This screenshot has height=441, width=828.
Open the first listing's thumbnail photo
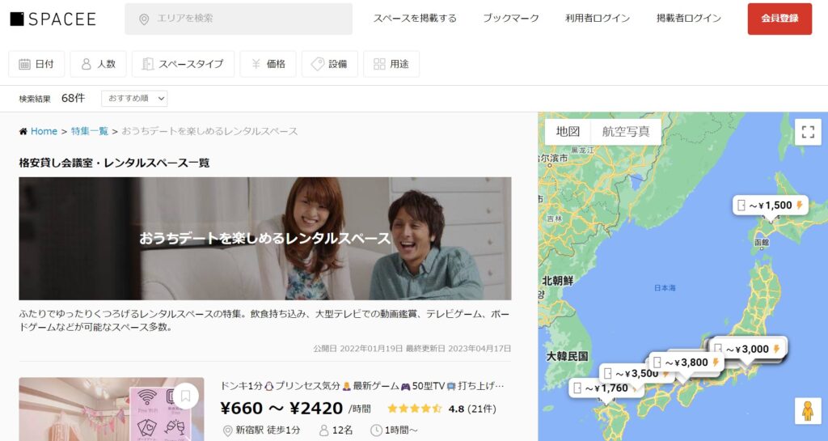point(97,413)
